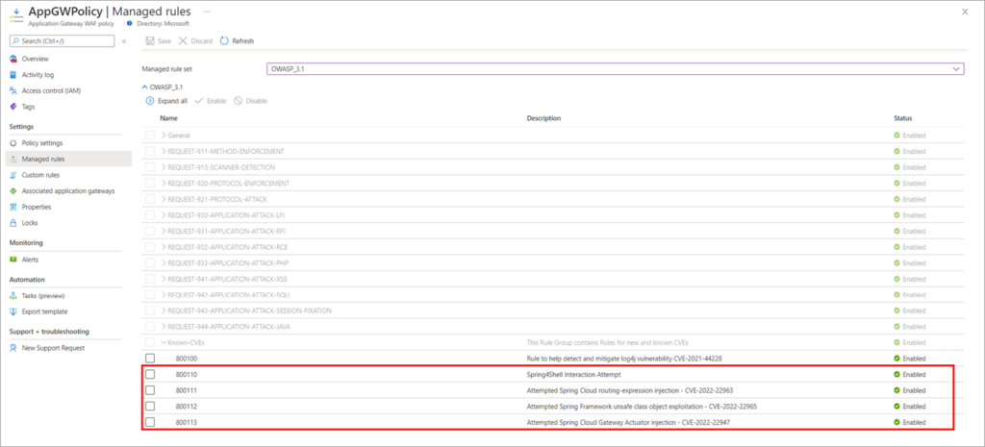Click the Discard X icon
The height and width of the screenshot is (447, 985).
point(183,40)
